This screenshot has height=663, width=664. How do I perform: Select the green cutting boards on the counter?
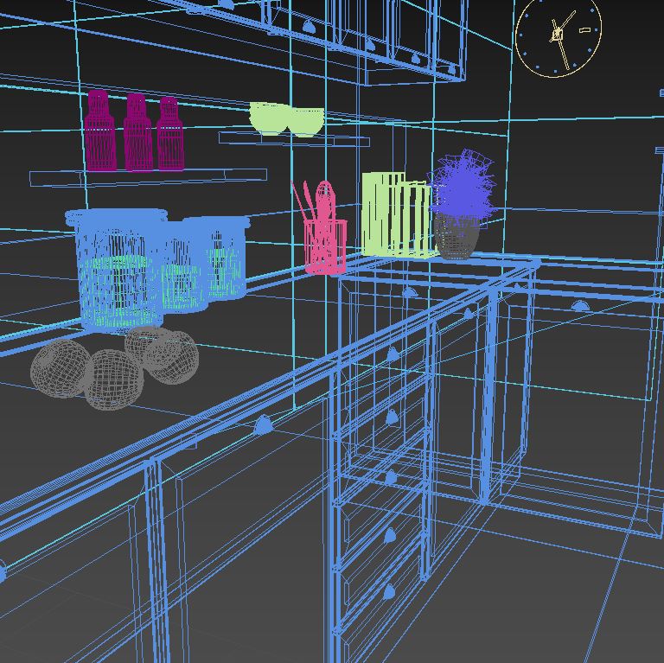point(393,216)
